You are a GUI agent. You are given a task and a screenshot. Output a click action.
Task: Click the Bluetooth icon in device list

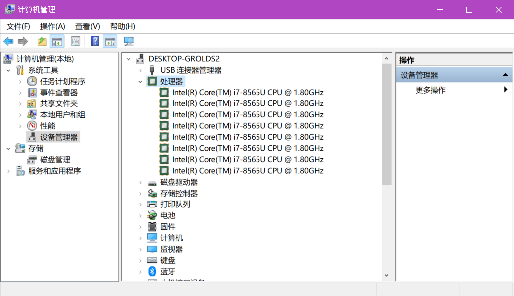point(152,272)
